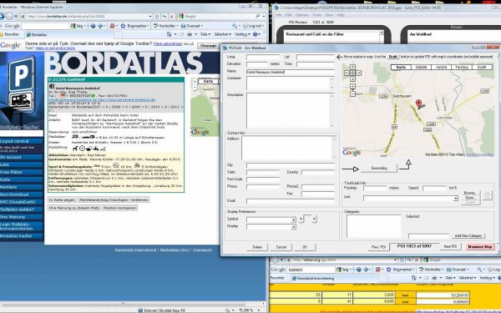Refresh the Bordatlas page
The height and width of the screenshot is (313, 501).
coord(164,17)
